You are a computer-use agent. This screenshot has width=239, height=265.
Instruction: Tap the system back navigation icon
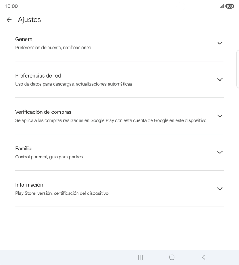tap(203, 257)
